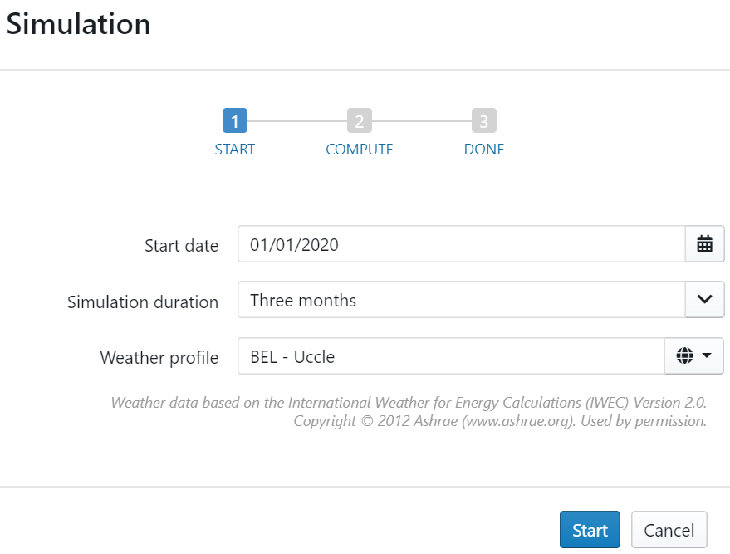The width and height of the screenshot is (730, 554).
Task: Click the Ashrae copyright notice text
Action: click(x=499, y=421)
